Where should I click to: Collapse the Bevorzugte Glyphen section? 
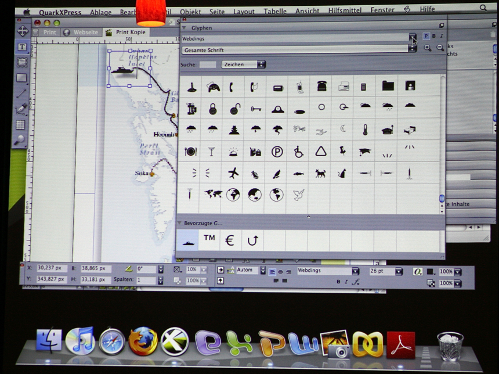point(180,222)
